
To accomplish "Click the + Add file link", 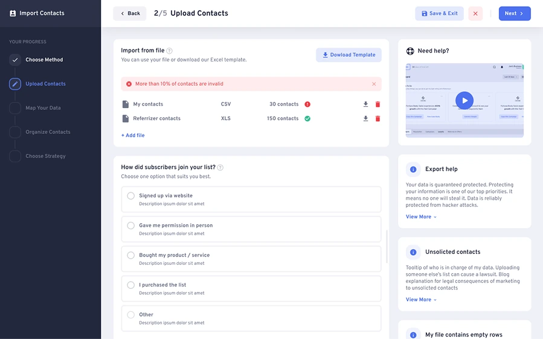I will 133,135.
